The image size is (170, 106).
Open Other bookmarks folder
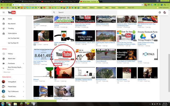click(x=163, y=8)
